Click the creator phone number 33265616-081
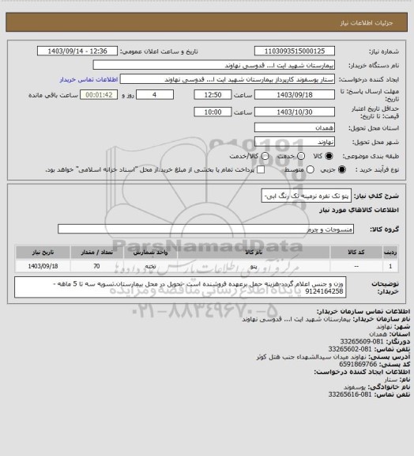 point(350,394)
